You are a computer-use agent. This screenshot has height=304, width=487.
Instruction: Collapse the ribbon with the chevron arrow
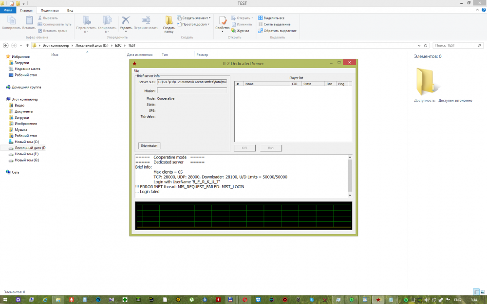(x=476, y=10)
